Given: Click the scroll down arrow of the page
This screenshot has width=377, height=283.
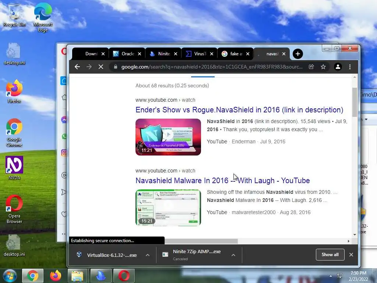Looking at the screenshot, I should click(x=355, y=235).
